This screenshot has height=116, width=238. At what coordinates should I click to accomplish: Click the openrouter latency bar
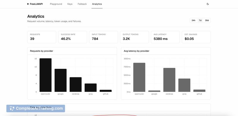(139, 77)
